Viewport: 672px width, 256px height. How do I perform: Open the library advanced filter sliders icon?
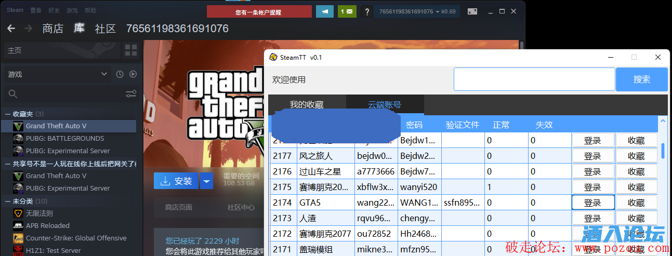(x=131, y=94)
